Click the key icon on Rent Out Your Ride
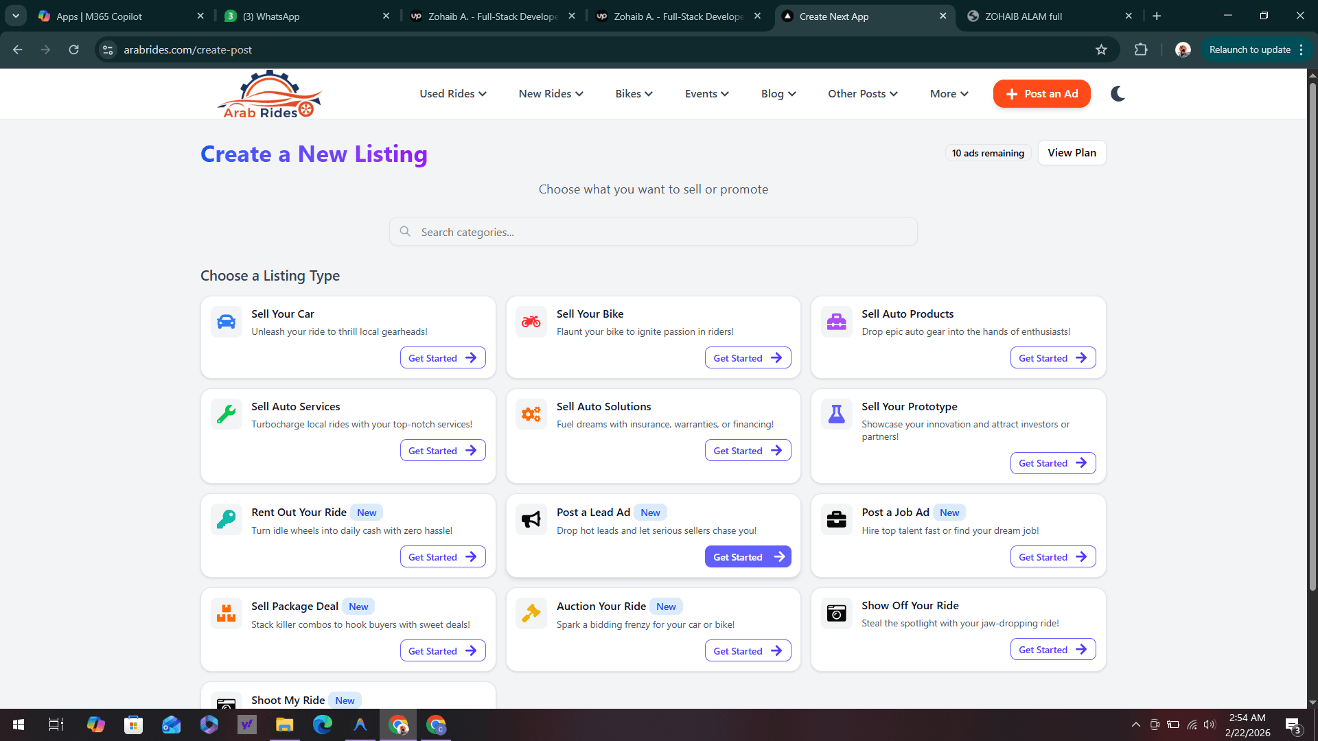Image resolution: width=1318 pixels, height=741 pixels. 226,519
